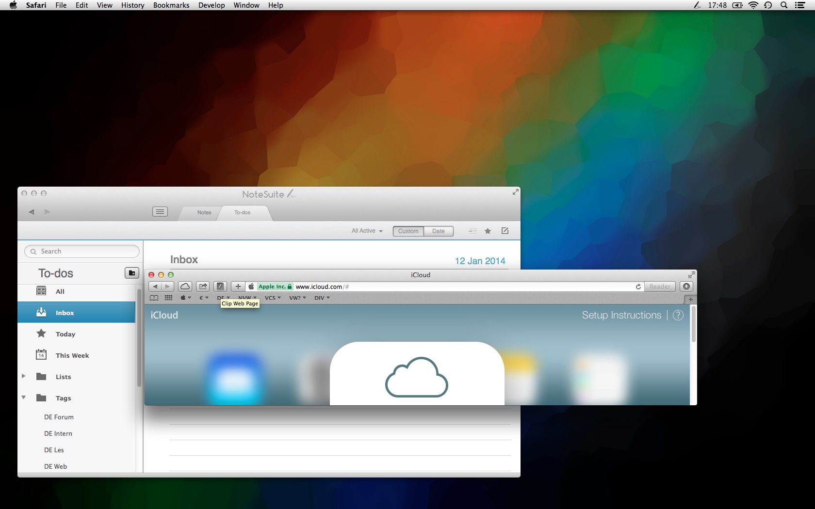Image resolution: width=815 pixels, height=509 pixels.
Task: Open the All Active filter dropdown
Action: 367,231
